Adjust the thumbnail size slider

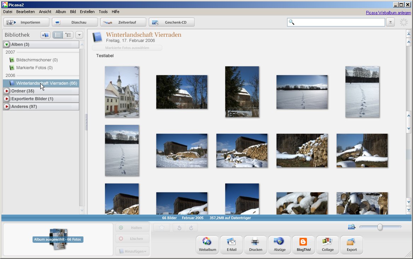point(380,227)
